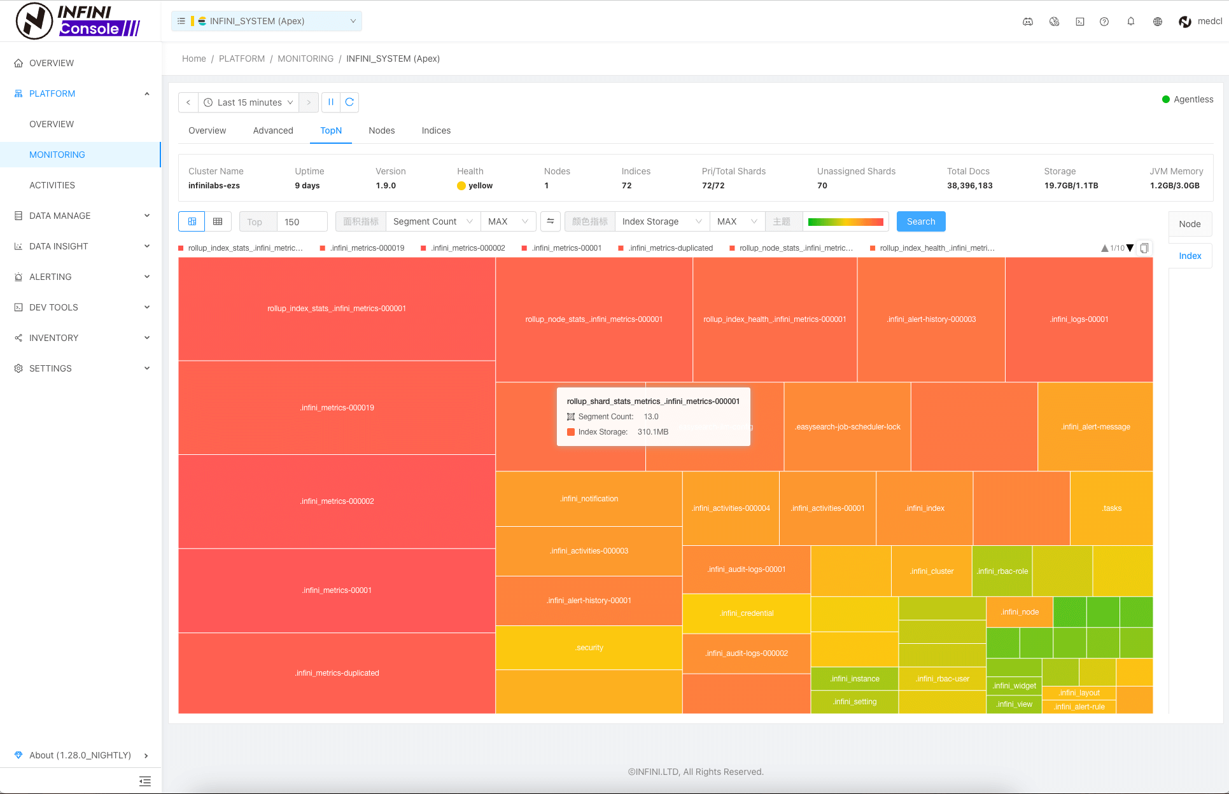Open the language globe icon

point(1158,21)
